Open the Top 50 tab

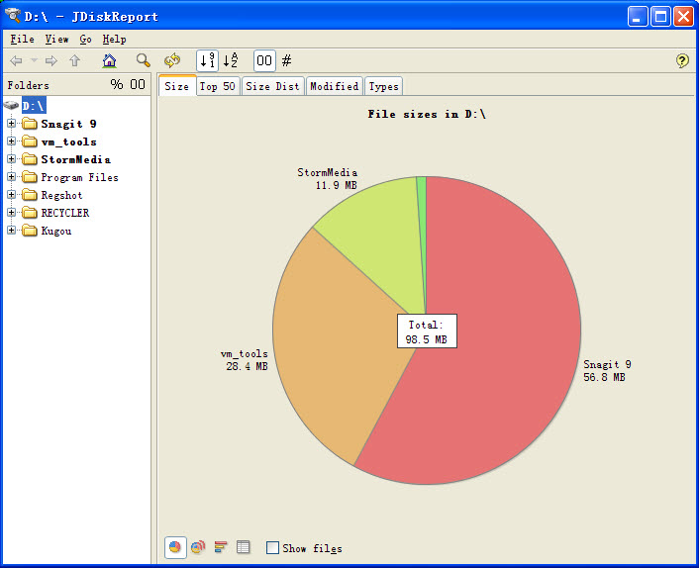click(218, 86)
